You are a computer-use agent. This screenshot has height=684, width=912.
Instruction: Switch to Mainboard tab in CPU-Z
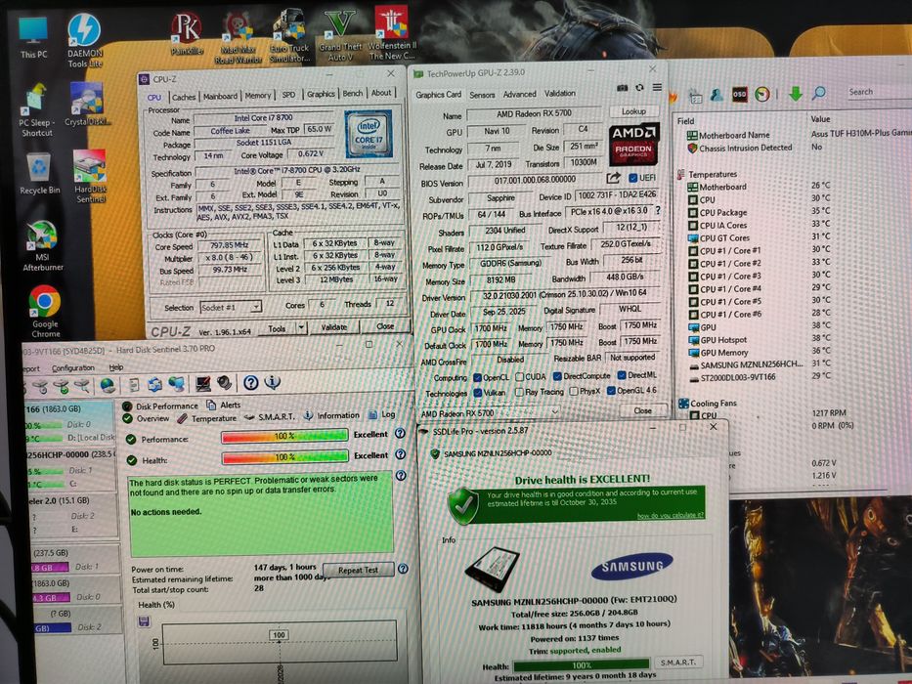pos(221,96)
